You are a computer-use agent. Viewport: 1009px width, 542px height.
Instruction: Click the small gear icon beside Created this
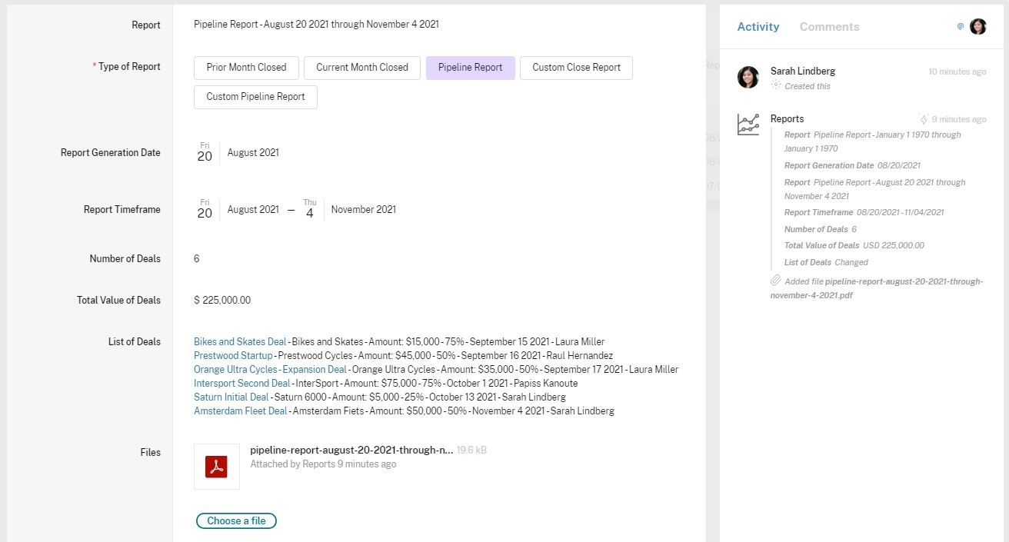(776, 85)
